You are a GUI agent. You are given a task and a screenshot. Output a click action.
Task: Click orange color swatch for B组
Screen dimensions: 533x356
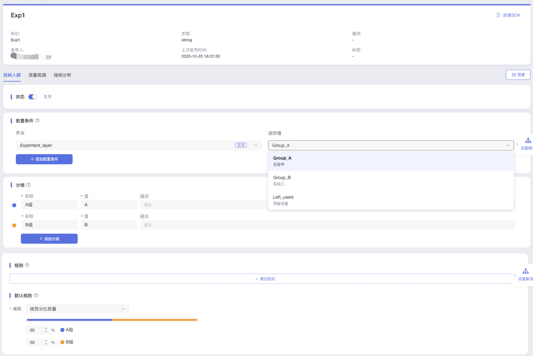[x=14, y=226]
